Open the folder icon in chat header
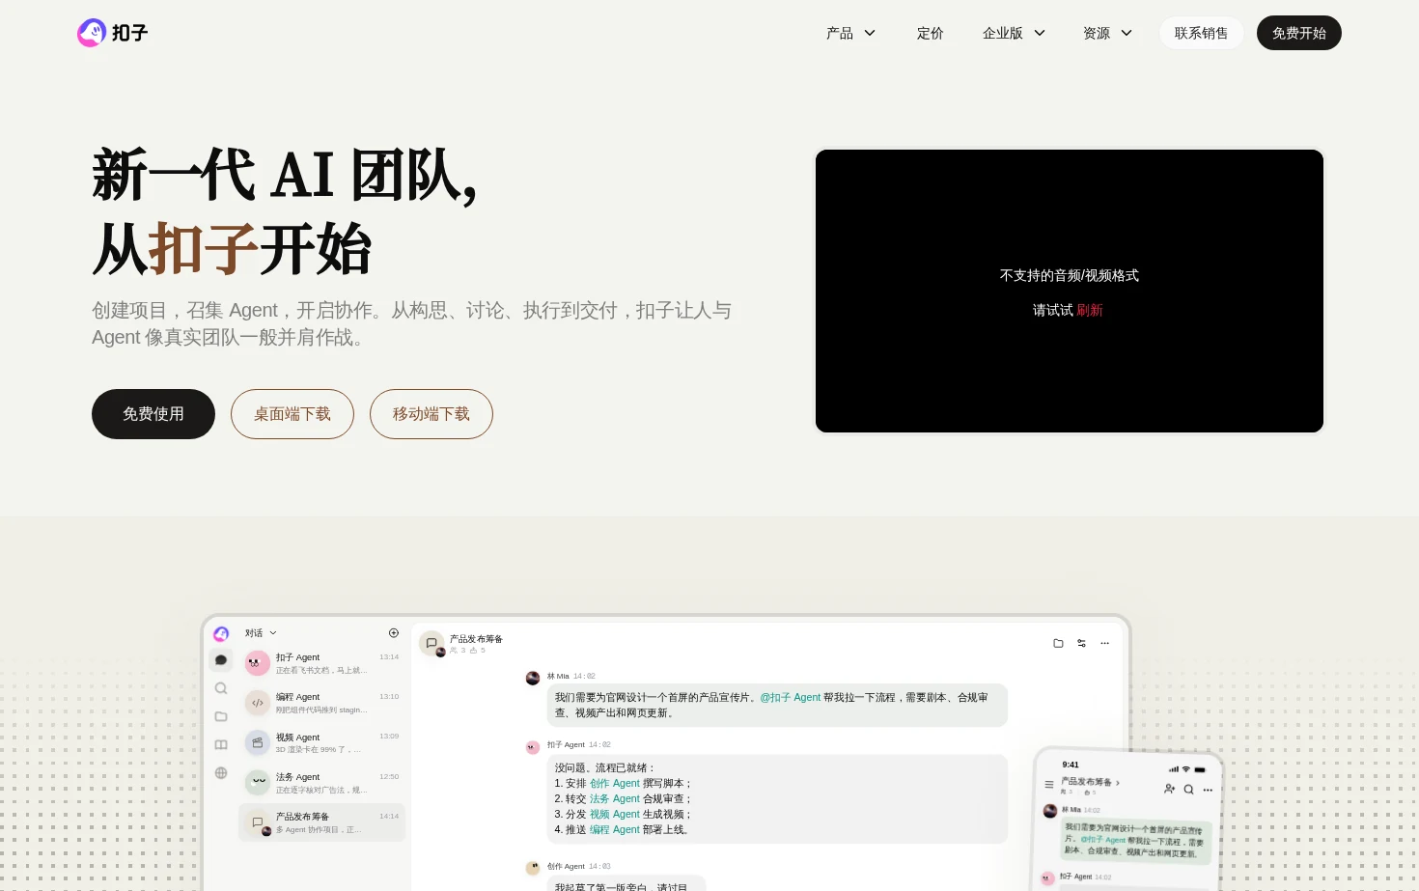This screenshot has width=1419, height=891. [x=1058, y=643]
